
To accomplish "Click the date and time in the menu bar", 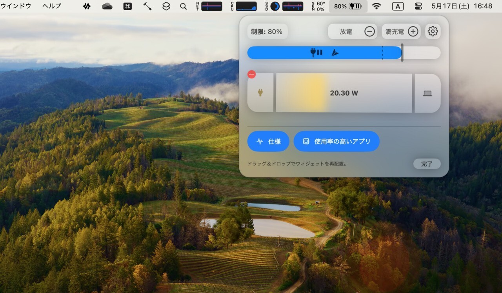I will tap(462, 6).
